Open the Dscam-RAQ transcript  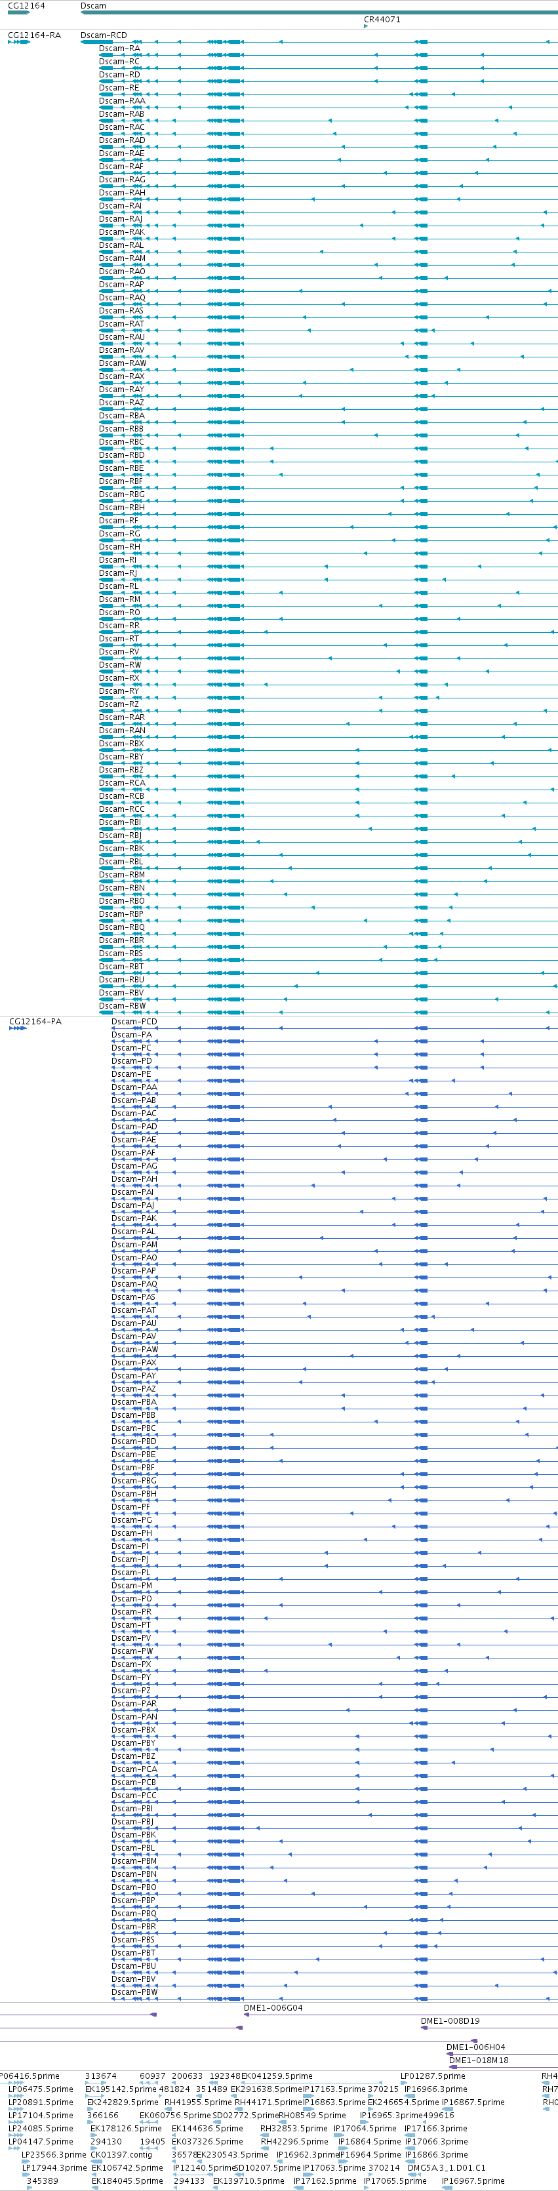coord(122,298)
